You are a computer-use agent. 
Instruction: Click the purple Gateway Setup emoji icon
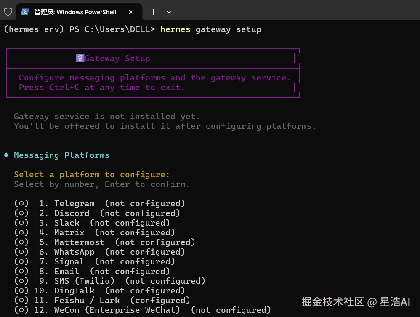coord(80,59)
